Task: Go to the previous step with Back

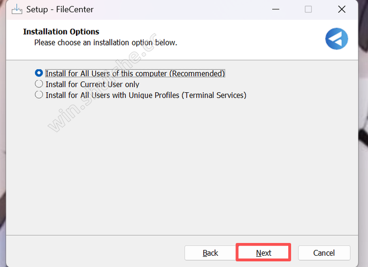Action: [x=210, y=253]
